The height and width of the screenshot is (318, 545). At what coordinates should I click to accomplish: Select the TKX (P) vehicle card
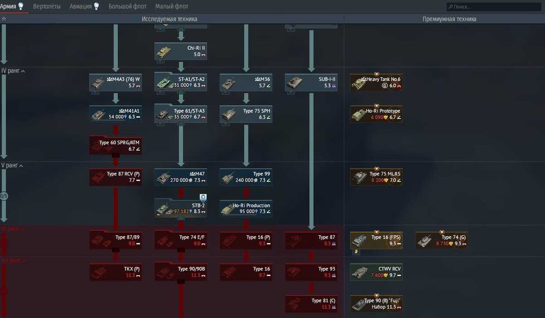(x=116, y=272)
